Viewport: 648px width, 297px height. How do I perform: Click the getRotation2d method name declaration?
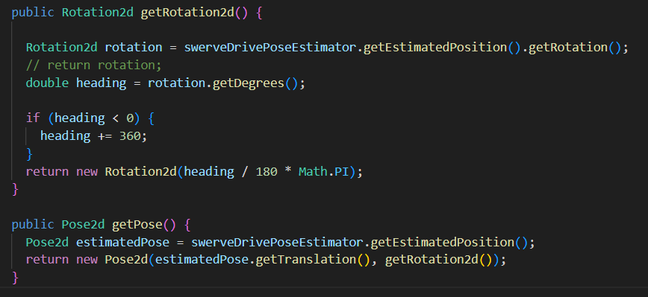pyautogui.click(x=187, y=13)
